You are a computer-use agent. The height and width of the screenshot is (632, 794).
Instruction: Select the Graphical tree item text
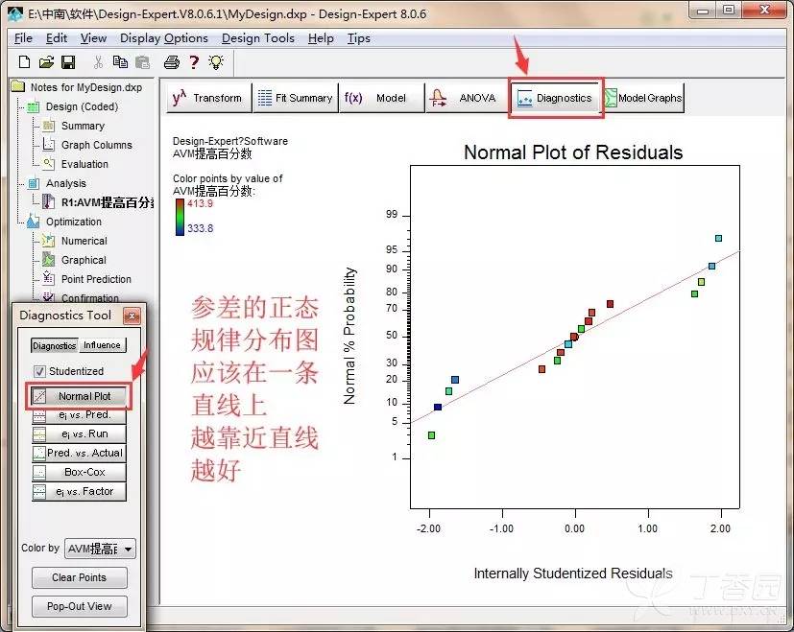[84, 260]
